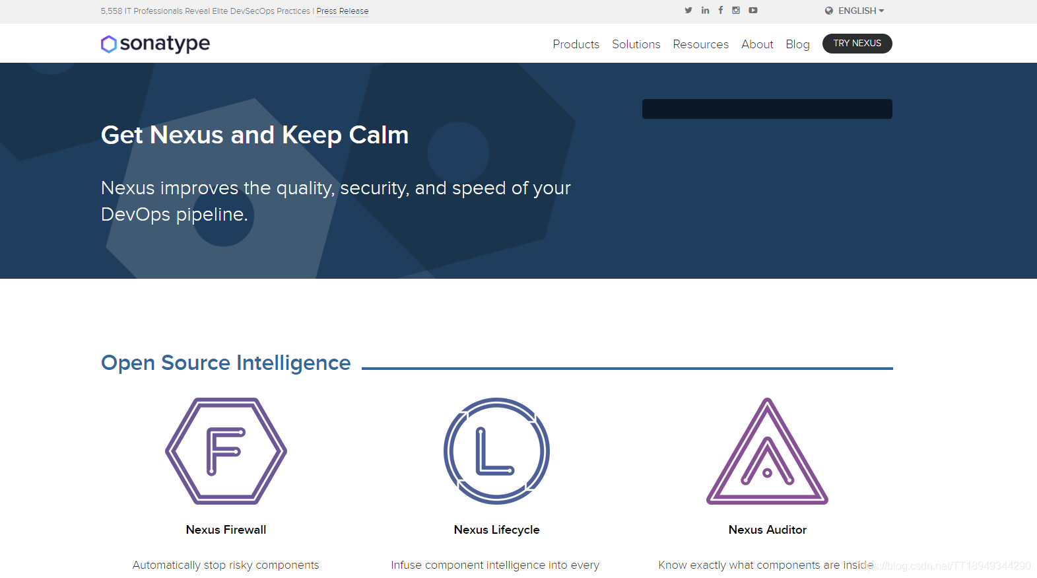The height and width of the screenshot is (578, 1037).
Task: Click the dark empty field in hero banner
Action: point(767,109)
